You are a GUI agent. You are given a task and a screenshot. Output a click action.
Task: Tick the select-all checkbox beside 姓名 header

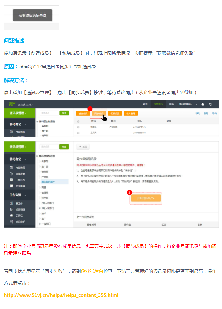79,121
